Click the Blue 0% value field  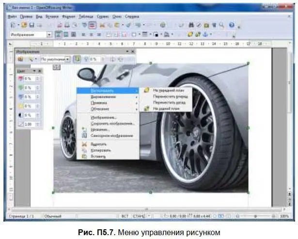30,97
